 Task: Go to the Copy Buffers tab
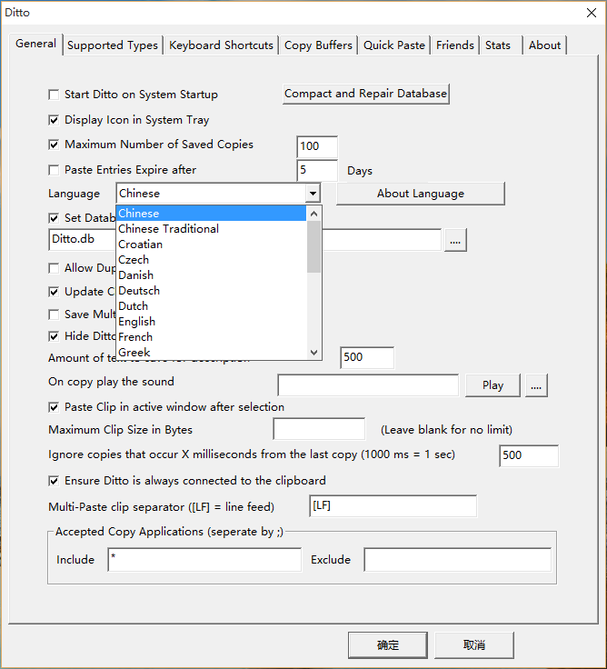(318, 45)
